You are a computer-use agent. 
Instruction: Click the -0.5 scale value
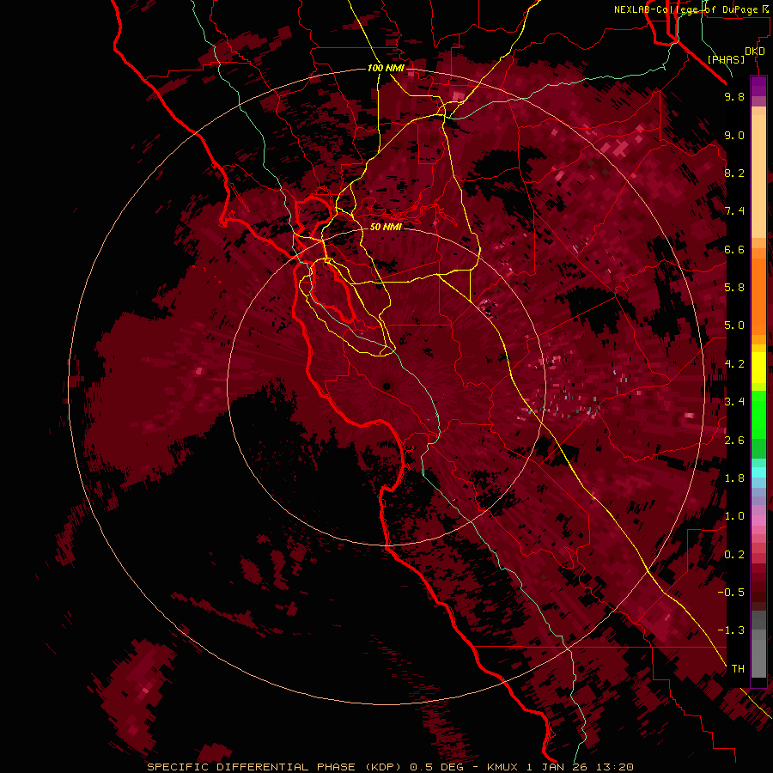click(731, 592)
